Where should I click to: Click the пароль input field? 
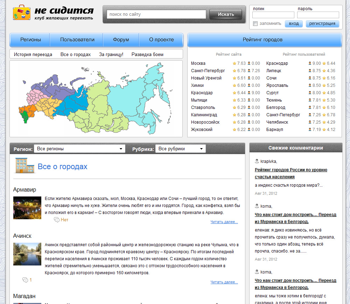tap(318, 15)
